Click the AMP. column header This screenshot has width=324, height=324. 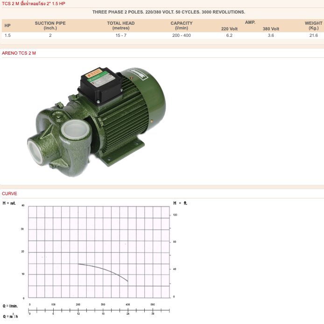(x=250, y=22)
